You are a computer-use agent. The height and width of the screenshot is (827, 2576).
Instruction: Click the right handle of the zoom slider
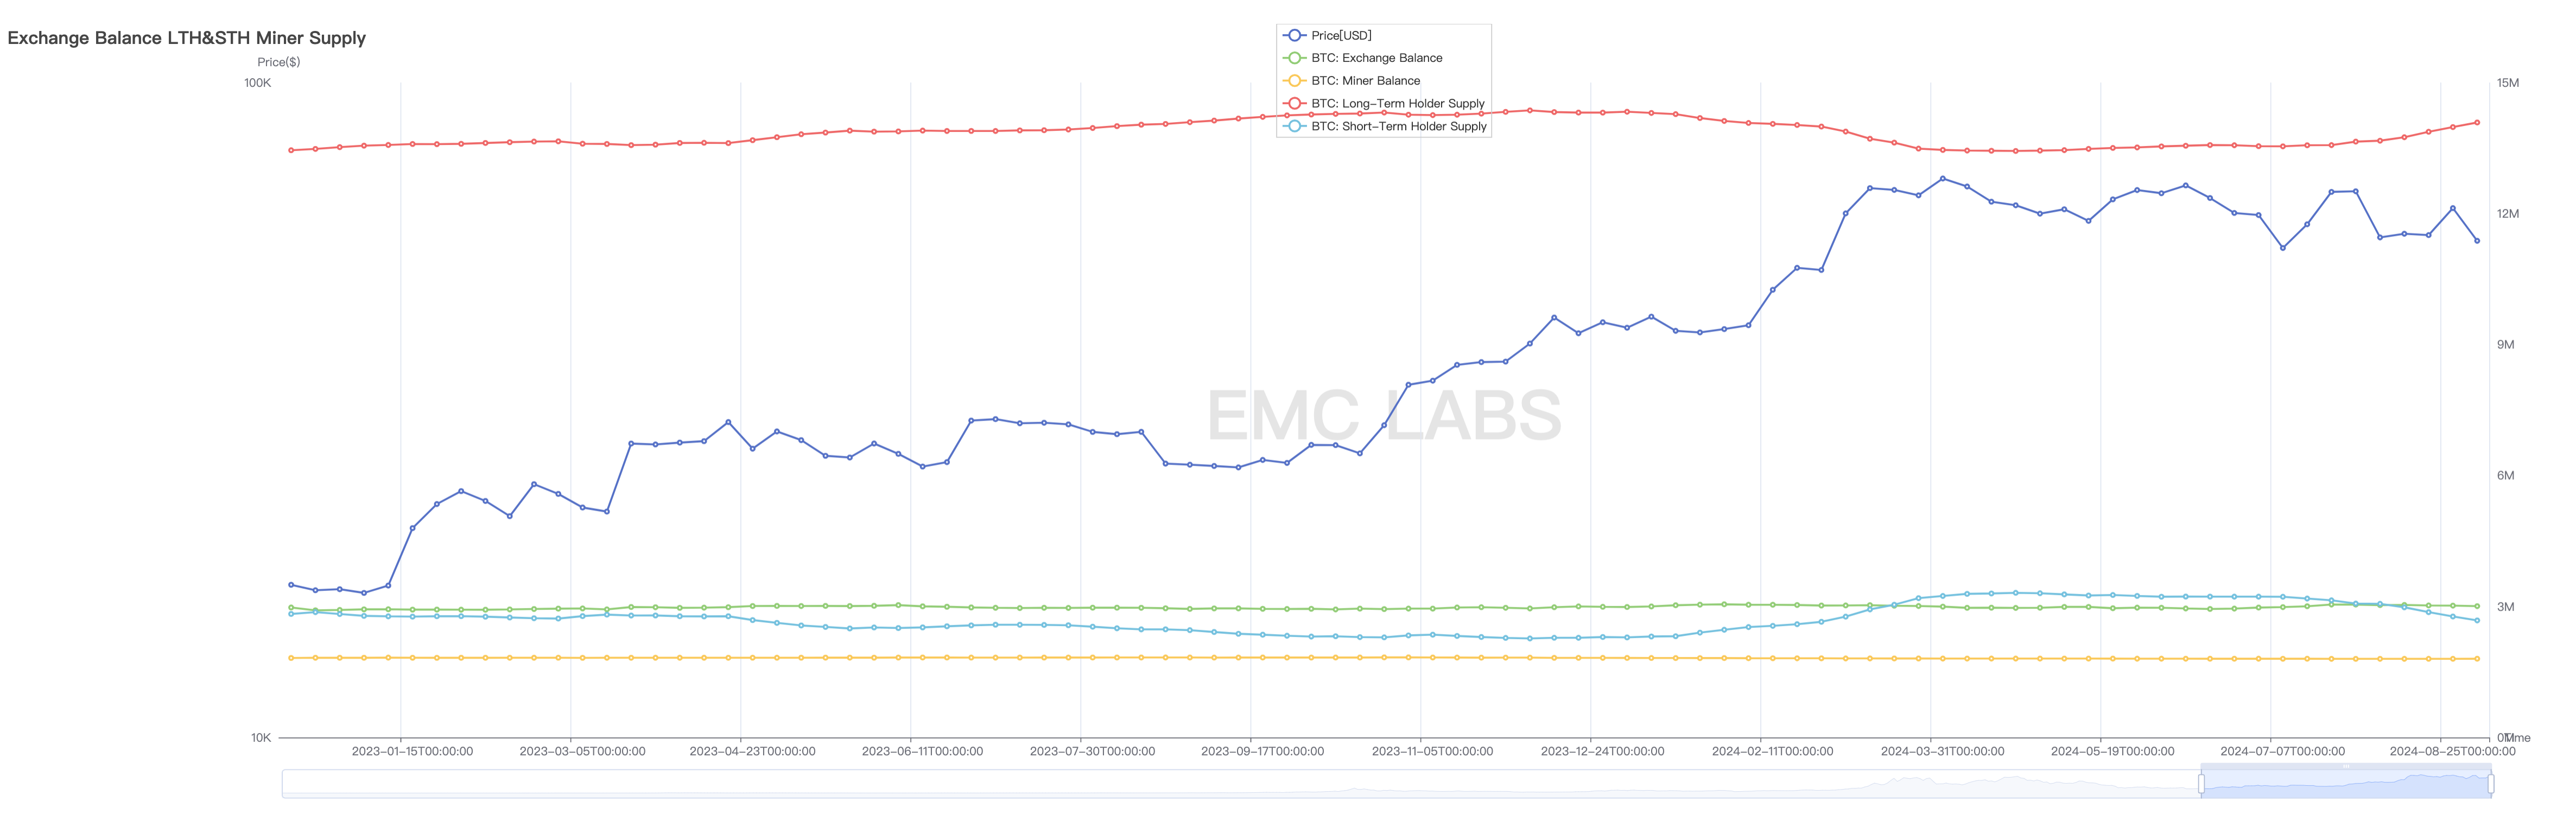coord(2490,784)
